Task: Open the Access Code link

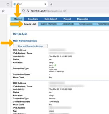Action: pos(68,24)
